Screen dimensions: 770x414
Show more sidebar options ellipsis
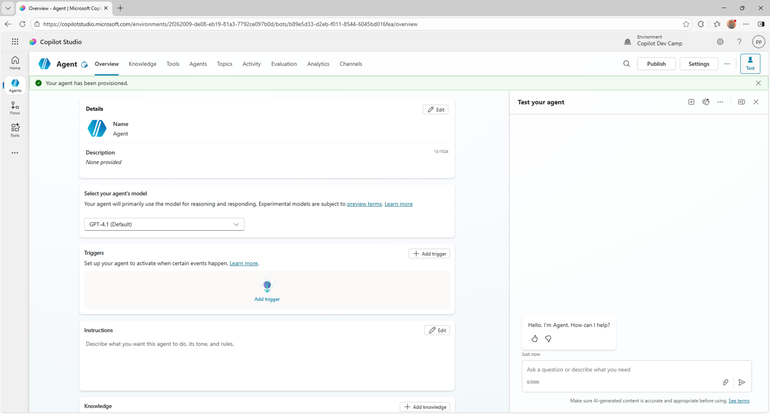click(x=15, y=153)
